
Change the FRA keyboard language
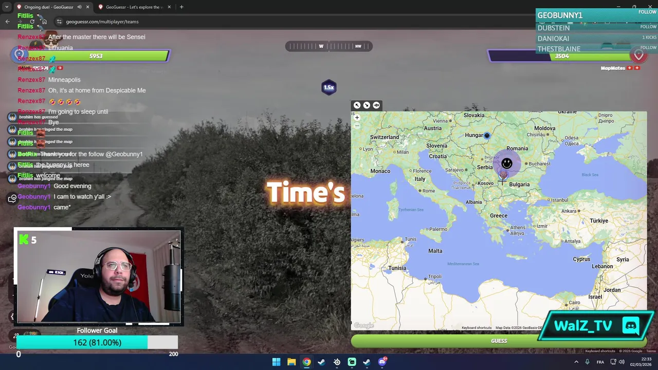(x=600, y=362)
